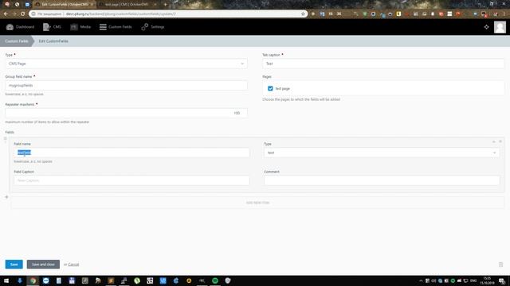Image resolution: width=510 pixels, height=286 pixels.
Task: Click the taskbar clock
Action: click(x=487, y=280)
